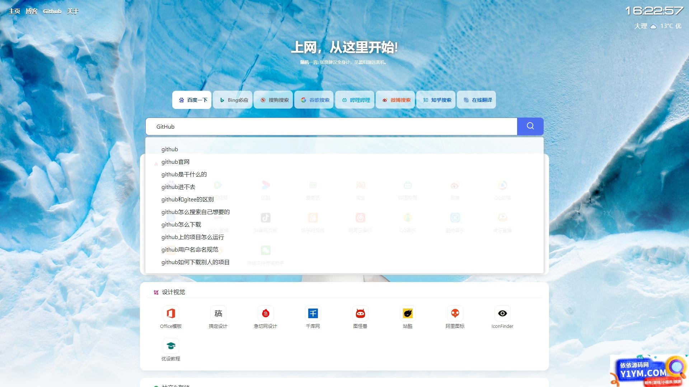The width and height of the screenshot is (689, 387).
Task: Select suggestion "github和gitee的区别"
Action: pos(344,200)
